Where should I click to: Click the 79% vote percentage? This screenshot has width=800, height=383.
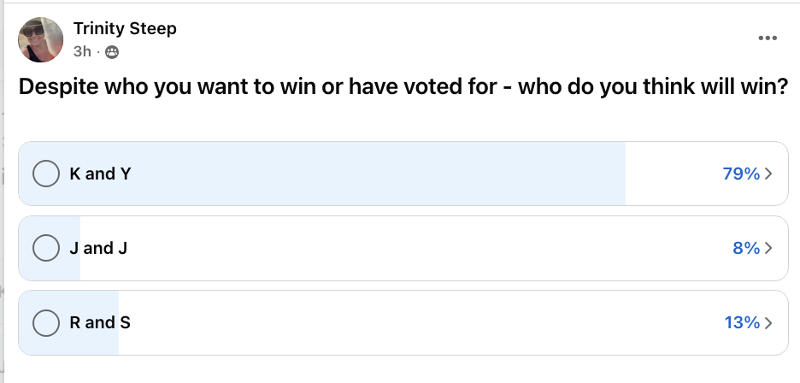coord(741,174)
